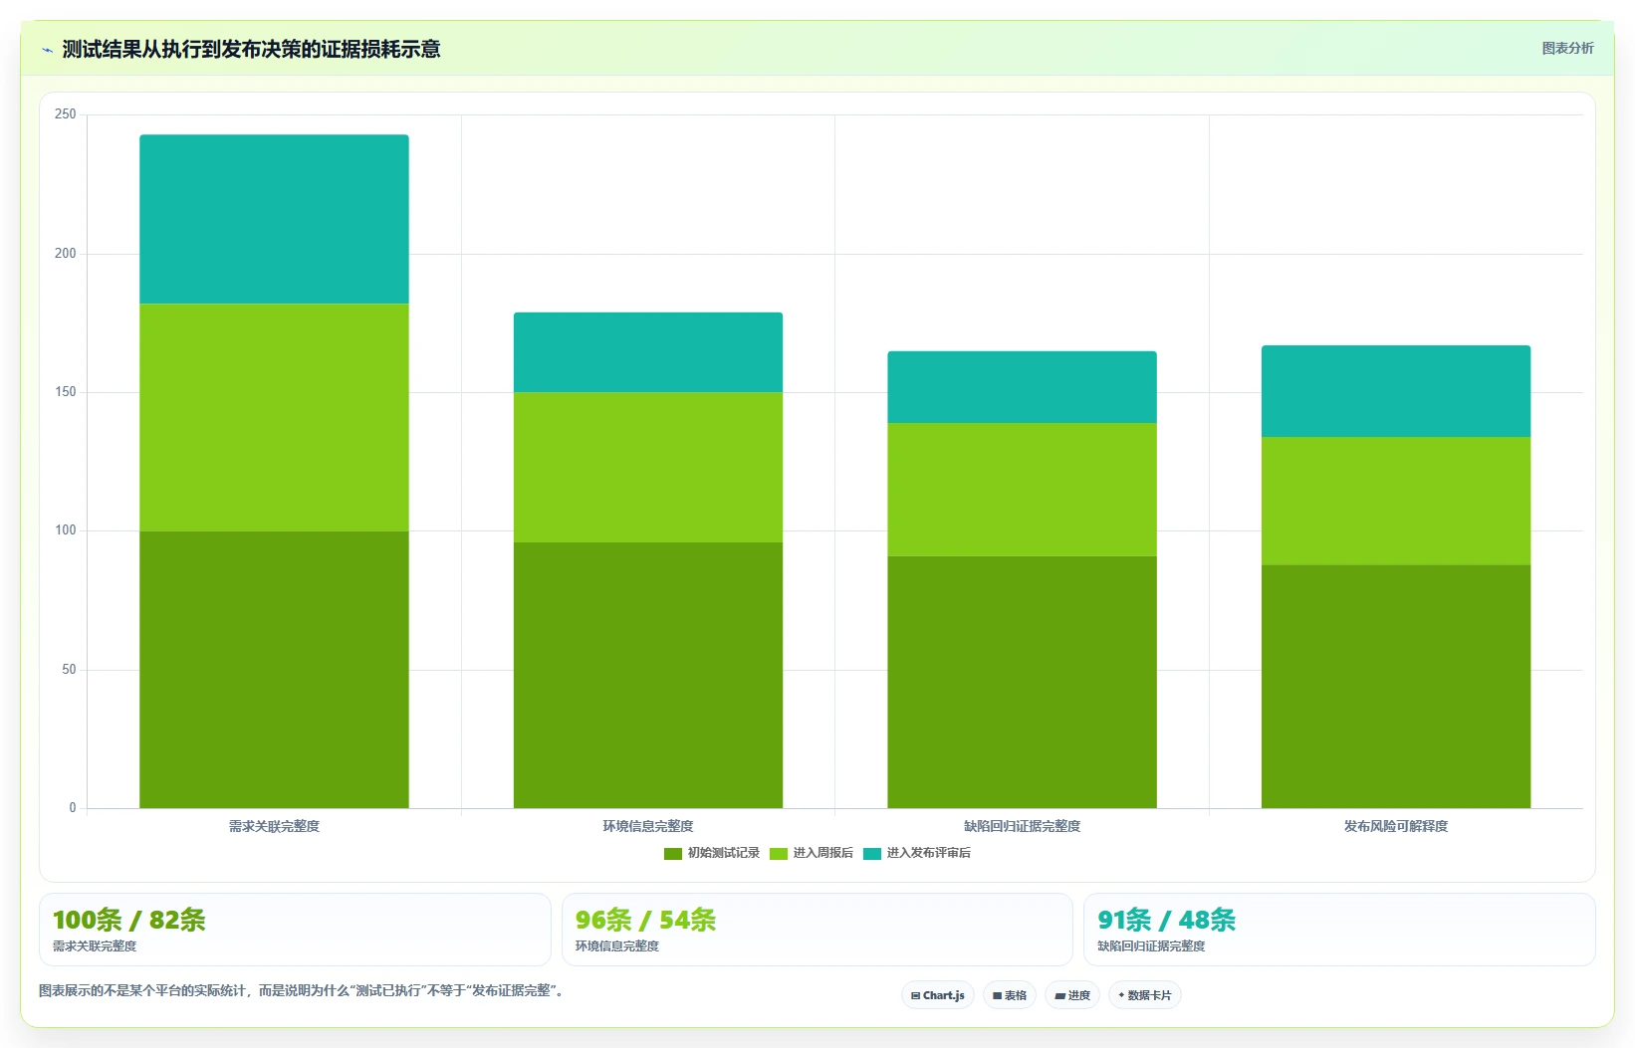Click the dark green segment of the 环境信息完整度 bar
The width and height of the screenshot is (1635, 1048).
(648, 675)
